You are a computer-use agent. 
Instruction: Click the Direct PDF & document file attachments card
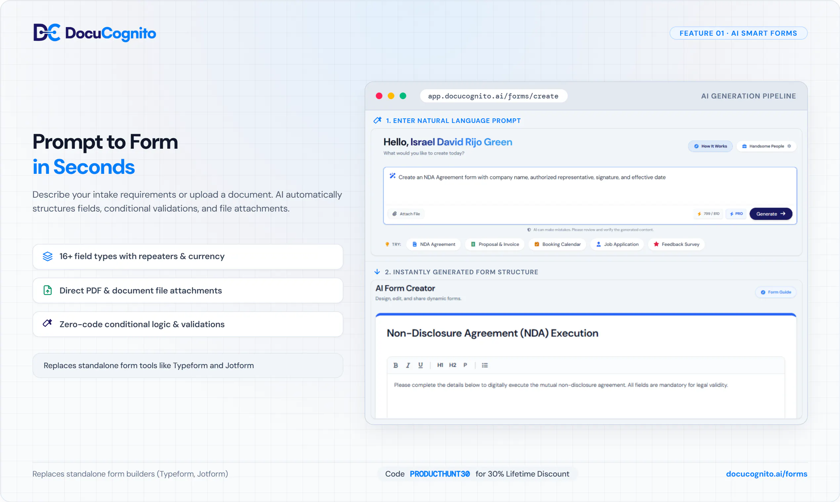[x=188, y=290]
